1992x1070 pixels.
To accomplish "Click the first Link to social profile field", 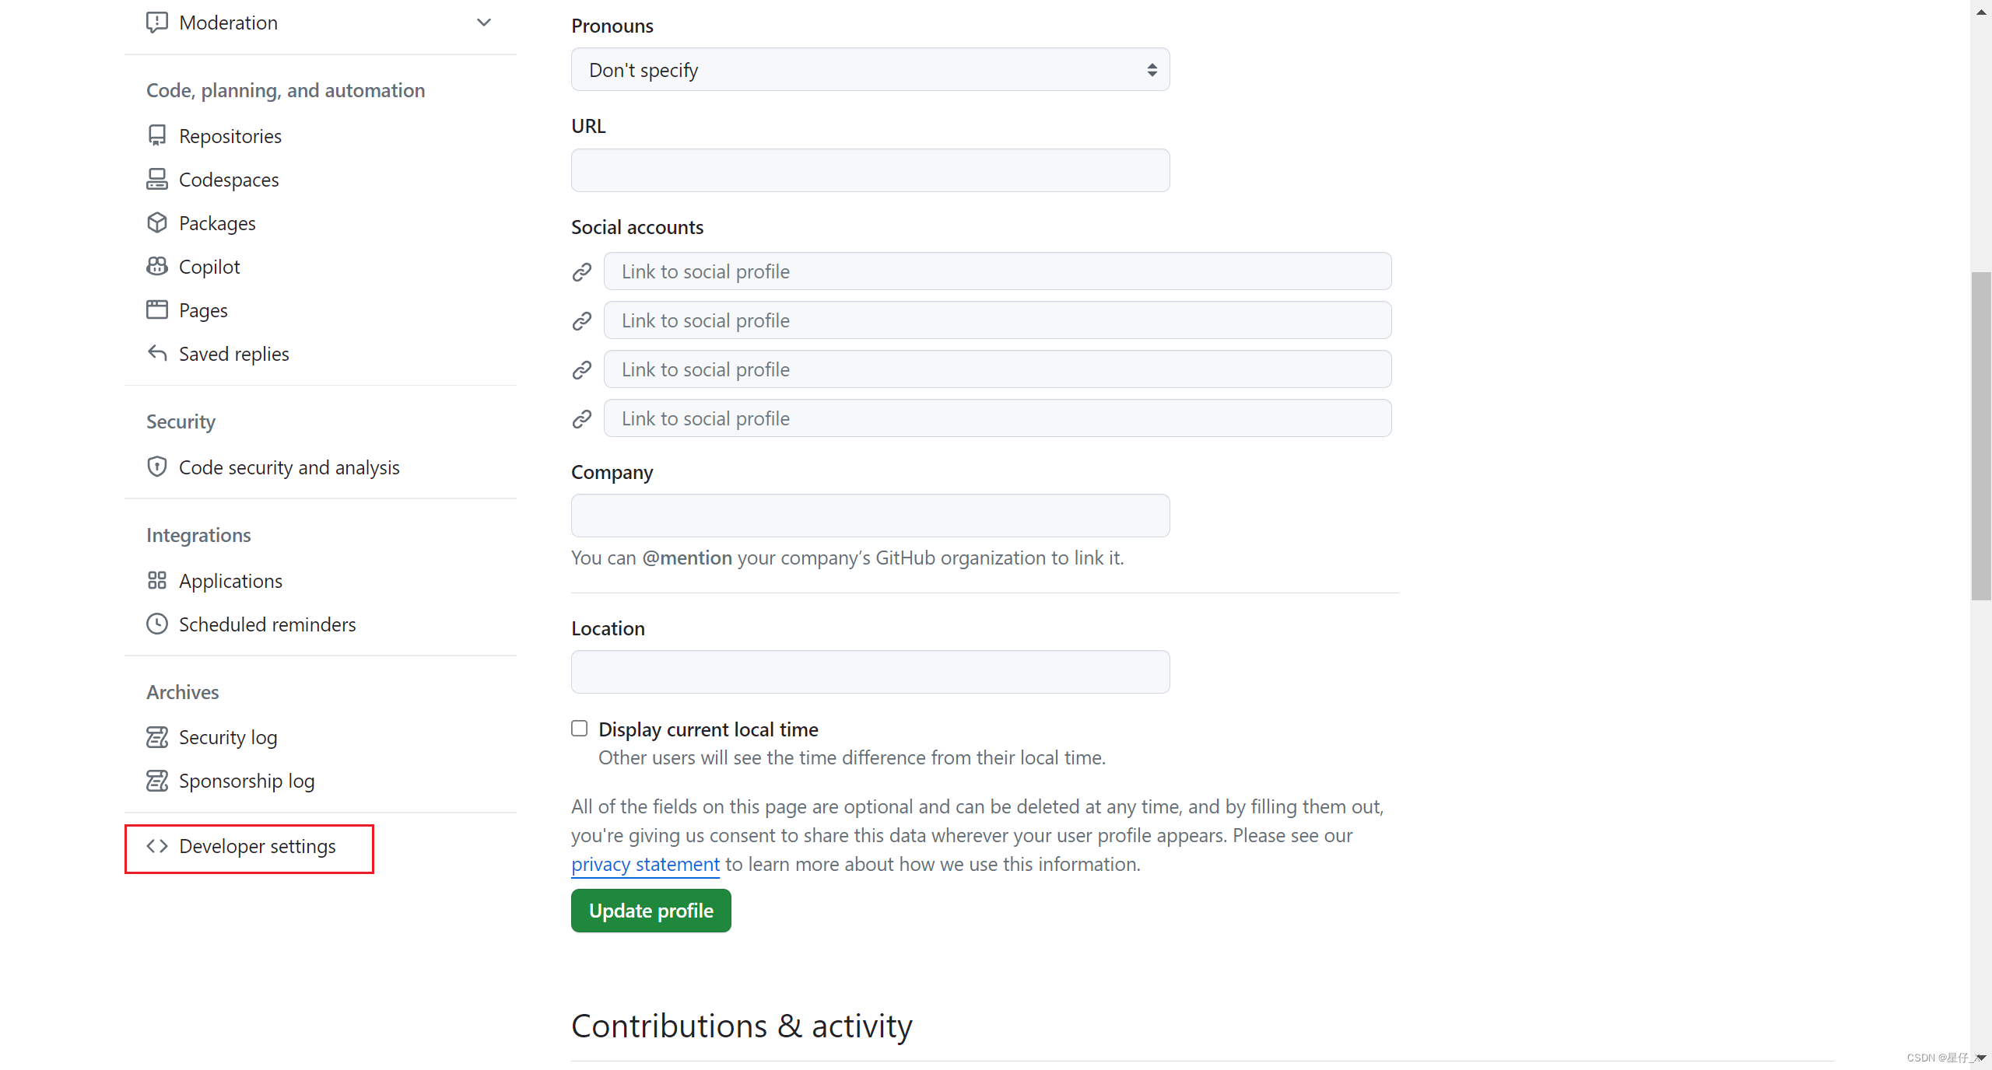I will pos(998,271).
